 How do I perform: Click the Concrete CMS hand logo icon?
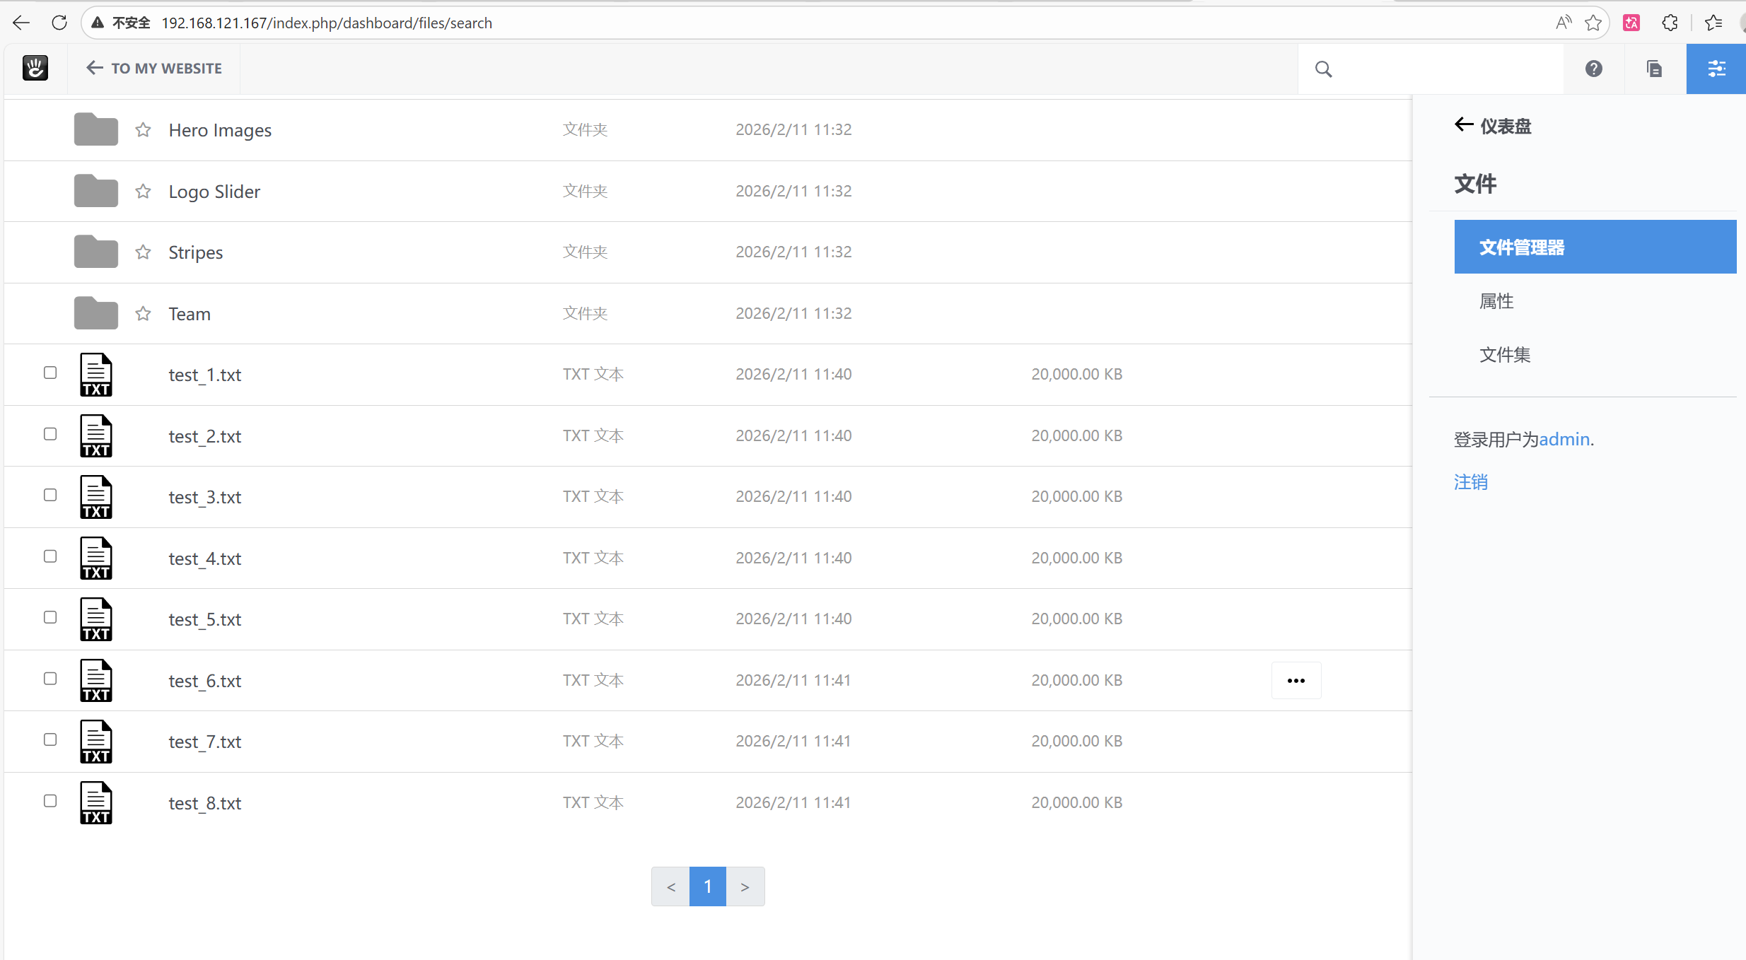coord(35,68)
